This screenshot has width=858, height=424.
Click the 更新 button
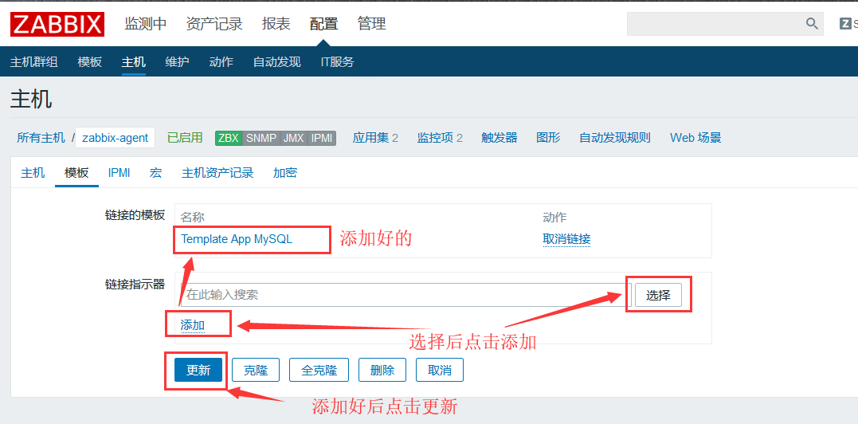coord(198,371)
